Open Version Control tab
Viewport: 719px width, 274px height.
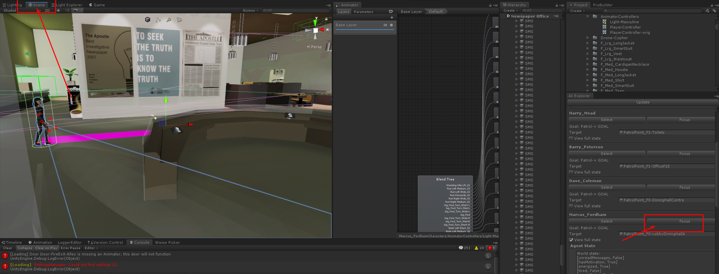coord(105,242)
